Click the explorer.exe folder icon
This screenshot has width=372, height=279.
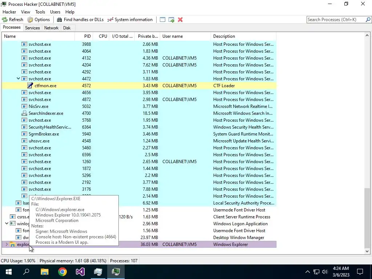click(x=13, y=244)
